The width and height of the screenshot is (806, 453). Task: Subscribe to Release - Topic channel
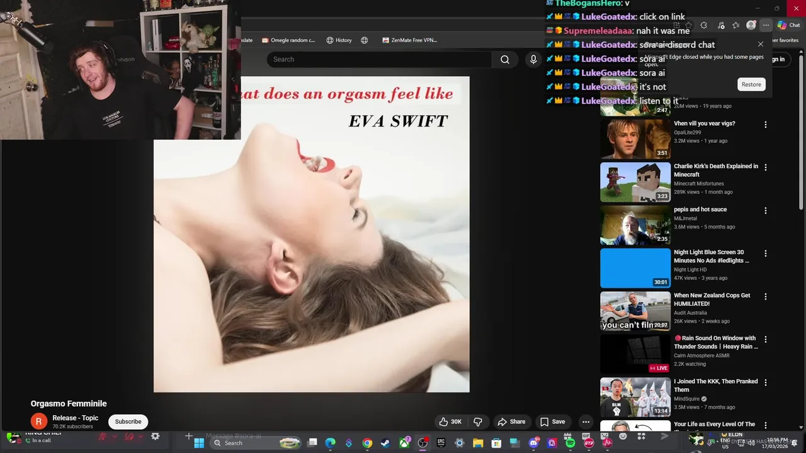pos(128,422)
